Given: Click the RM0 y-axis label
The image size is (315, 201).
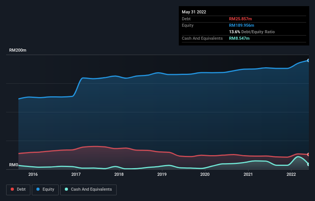Looking at the screenshot, I should [x=14, y=165].
